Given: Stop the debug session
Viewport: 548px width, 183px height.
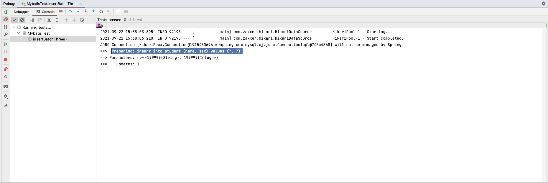Looking at the screenshot, I should pyautogui.click(x=6, y=60).
